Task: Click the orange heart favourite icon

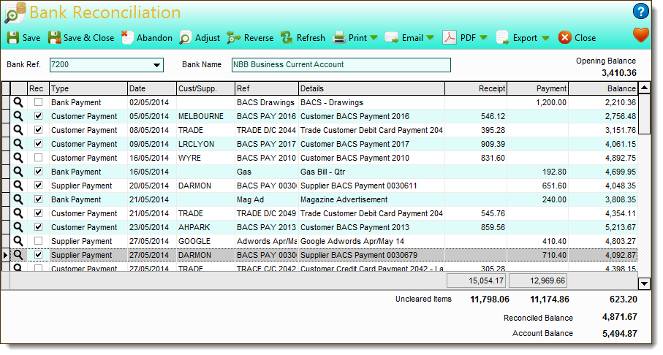Action: tap(640, 34)
